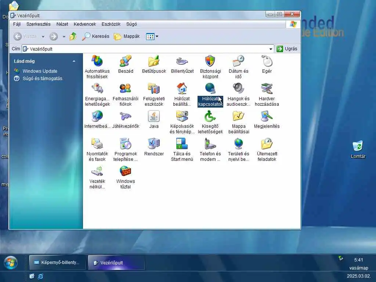
Task: Open Ütemezett feladatok icon
Action: coord(267,150)
